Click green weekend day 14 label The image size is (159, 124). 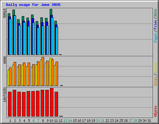(70, 121)
